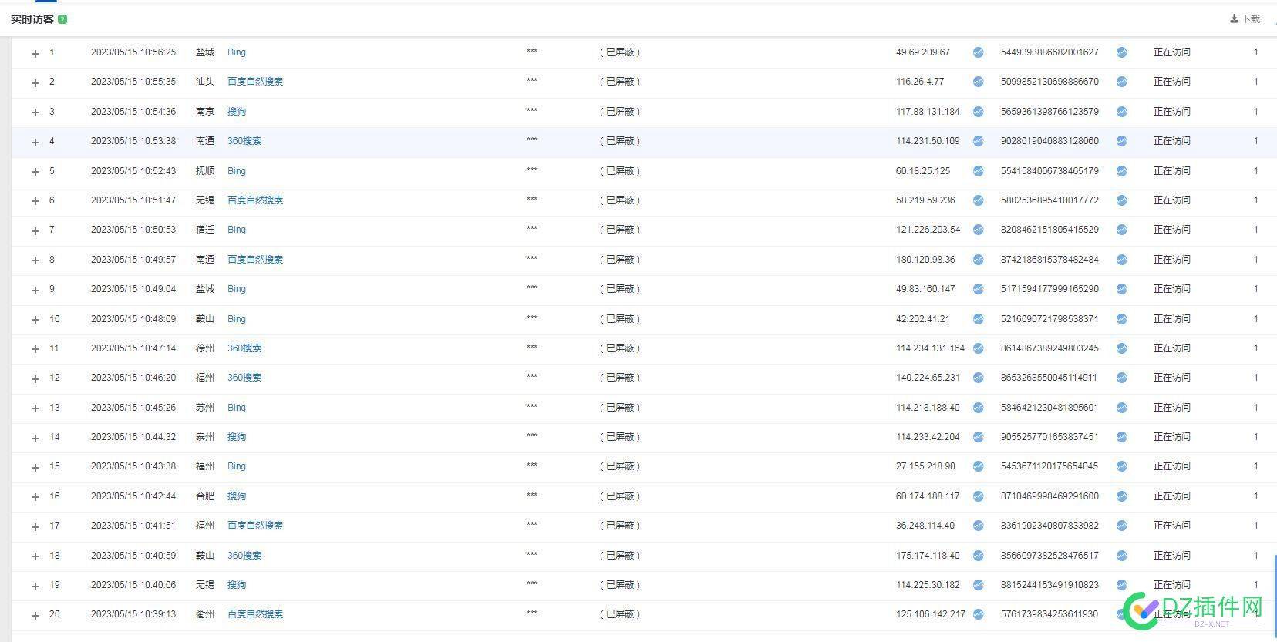Expand visitor row 16 details
This screenshot has width=1277, height=642.
point(35,497)
